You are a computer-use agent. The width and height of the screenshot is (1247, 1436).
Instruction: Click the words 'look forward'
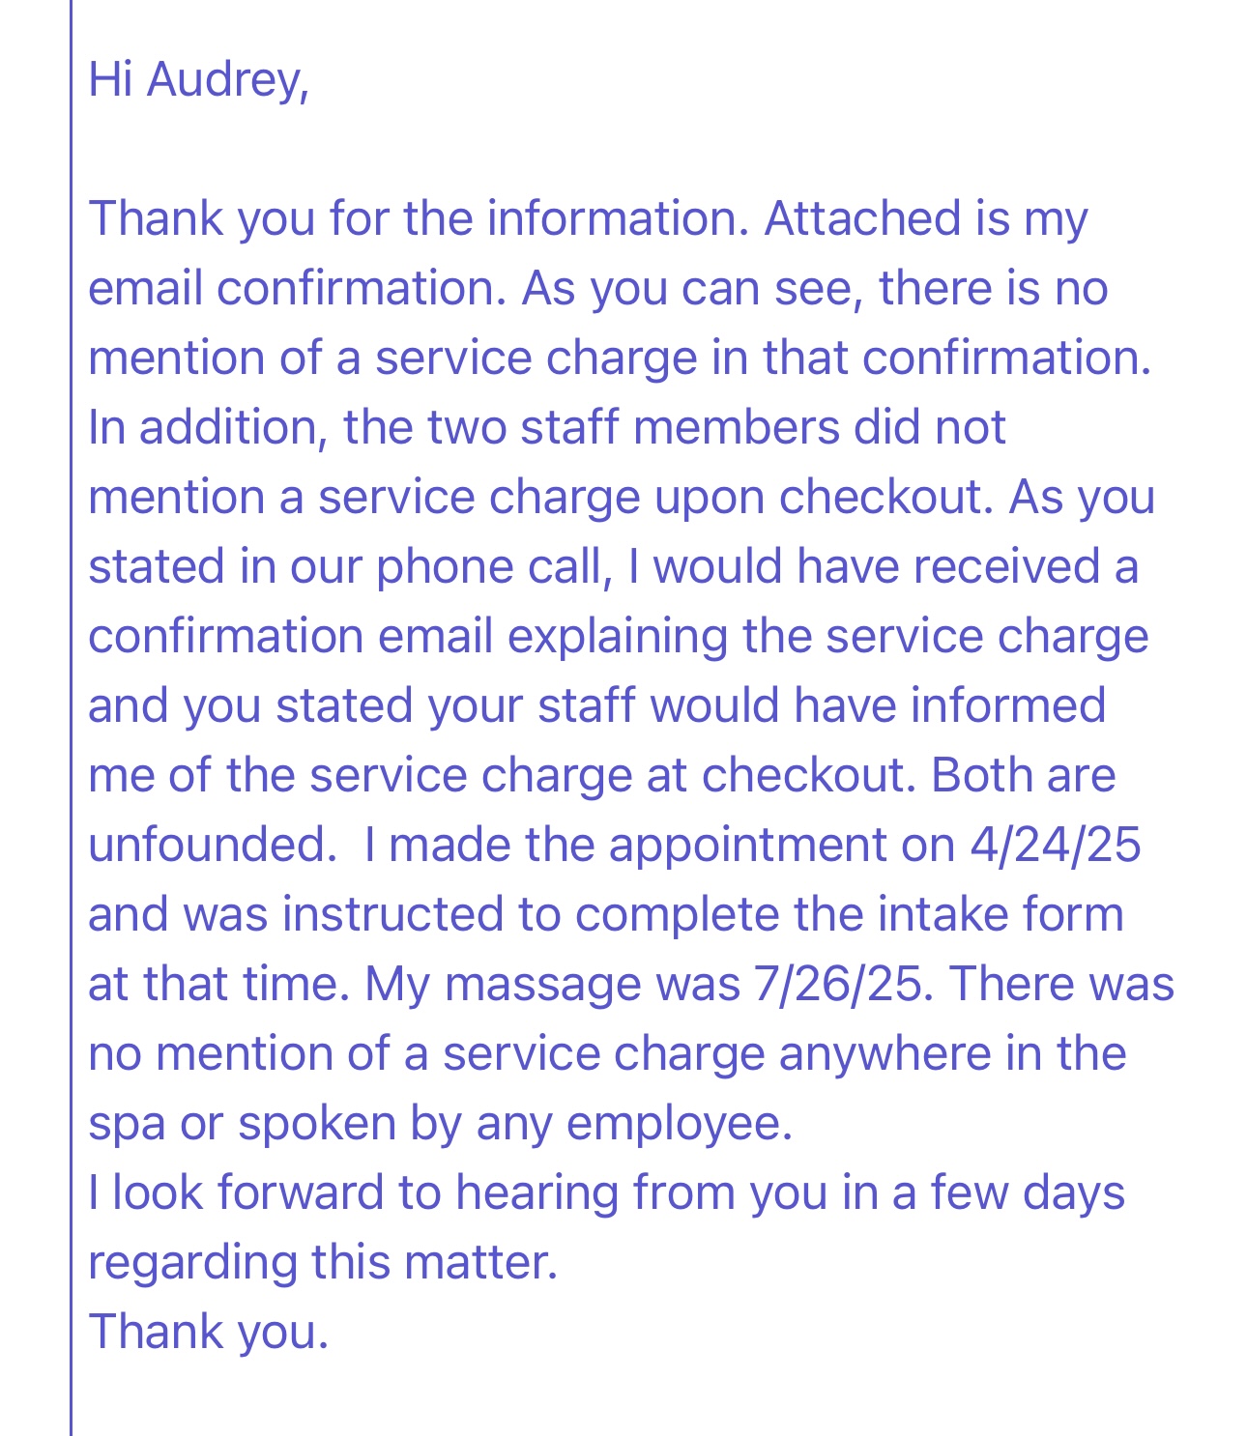[x=248, y=1192]
